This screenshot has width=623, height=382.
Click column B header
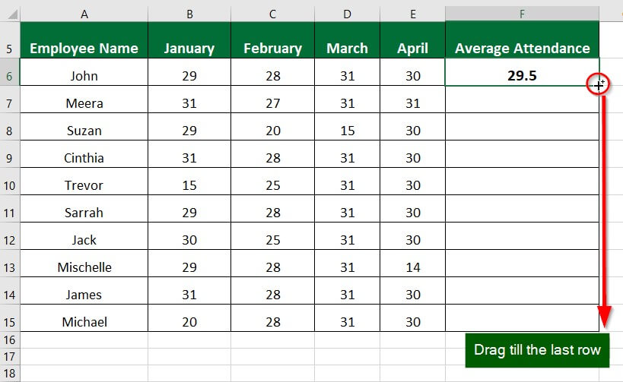[189, 14]
